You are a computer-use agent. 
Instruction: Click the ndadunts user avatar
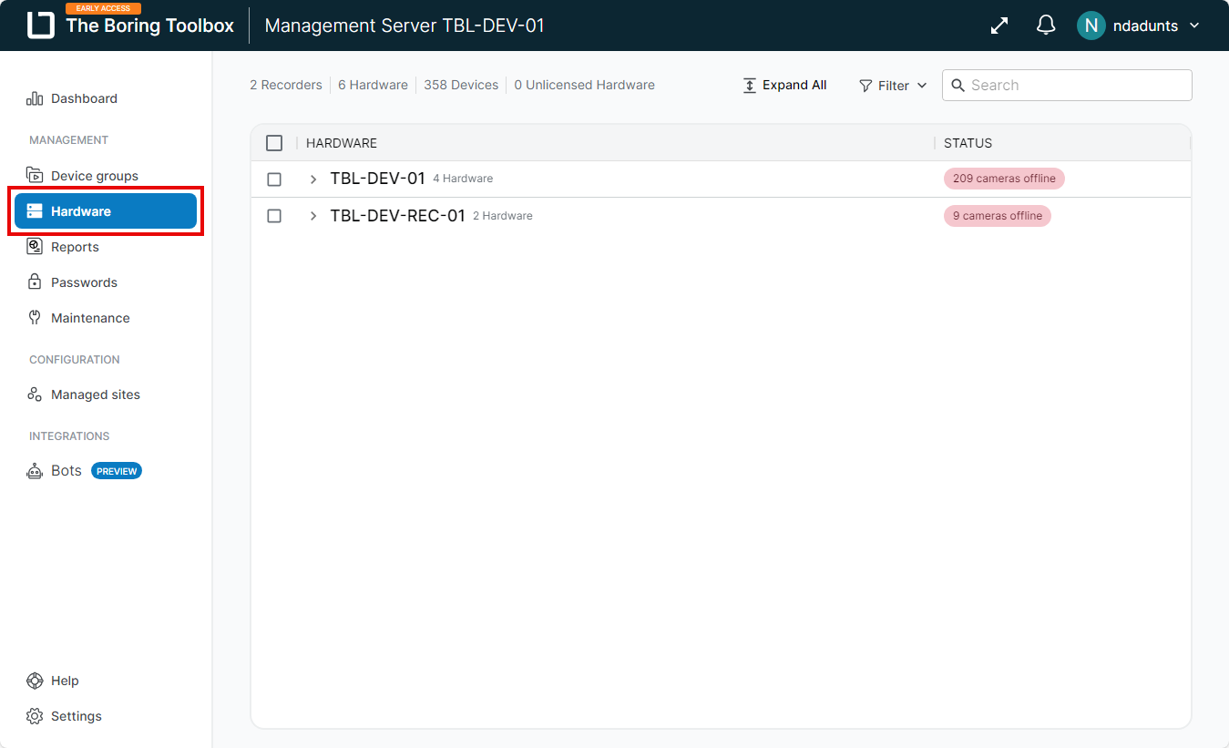pos(1091,26)
